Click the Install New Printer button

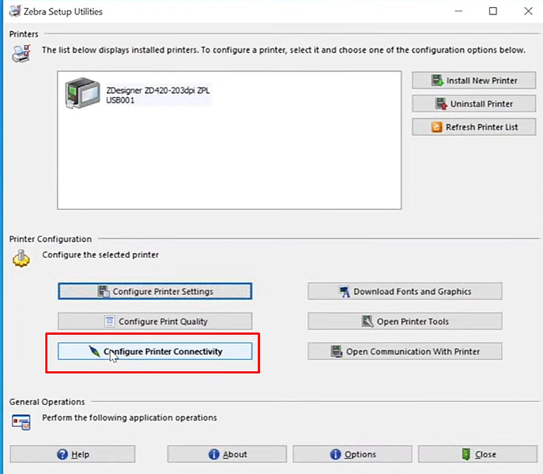point(474,80)
